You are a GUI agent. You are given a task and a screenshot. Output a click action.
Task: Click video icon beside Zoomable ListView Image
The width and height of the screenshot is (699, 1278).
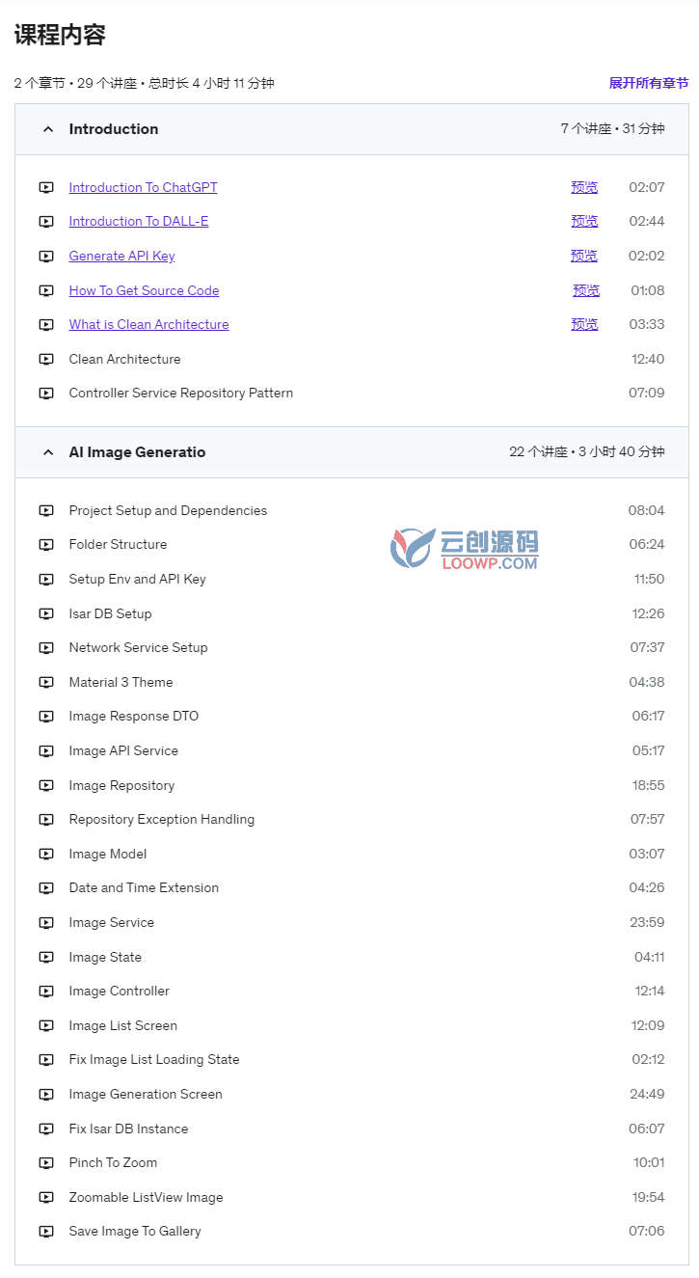[46, 1198]
